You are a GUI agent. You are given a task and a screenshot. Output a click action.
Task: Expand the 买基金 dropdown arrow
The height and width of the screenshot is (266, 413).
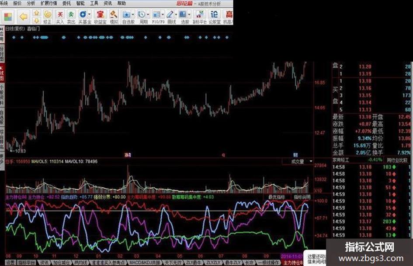90,14
